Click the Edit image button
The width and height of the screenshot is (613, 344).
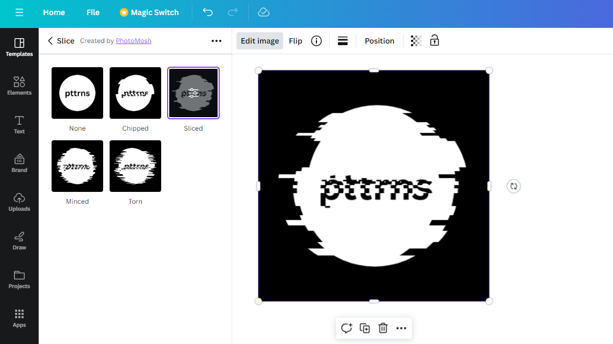[259, 41]
